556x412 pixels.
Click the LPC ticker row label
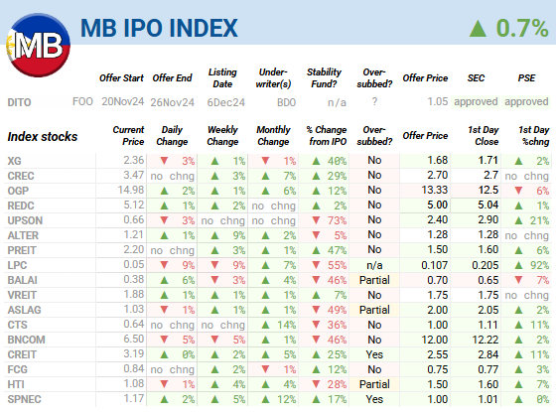17,265
